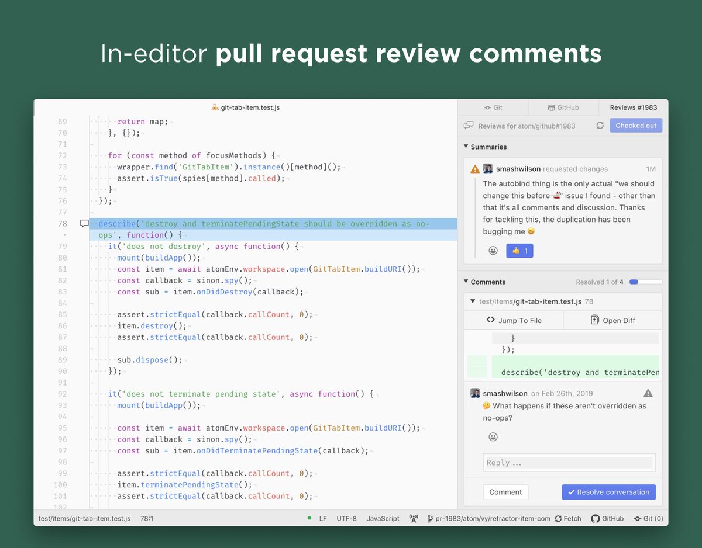Click Resolve conversation button
This screenshot has width=702, height=548.
click(608, 492)
